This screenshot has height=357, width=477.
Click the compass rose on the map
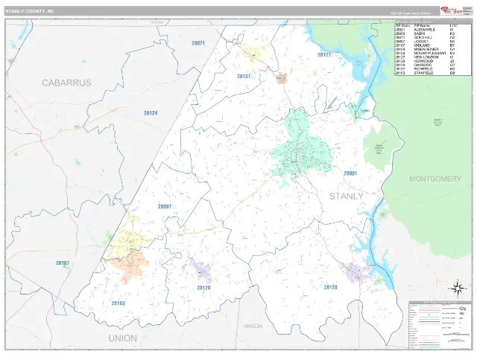click(457, 289)
